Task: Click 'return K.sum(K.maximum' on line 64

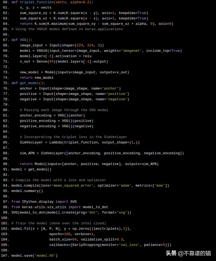Action: pos(97,24)
